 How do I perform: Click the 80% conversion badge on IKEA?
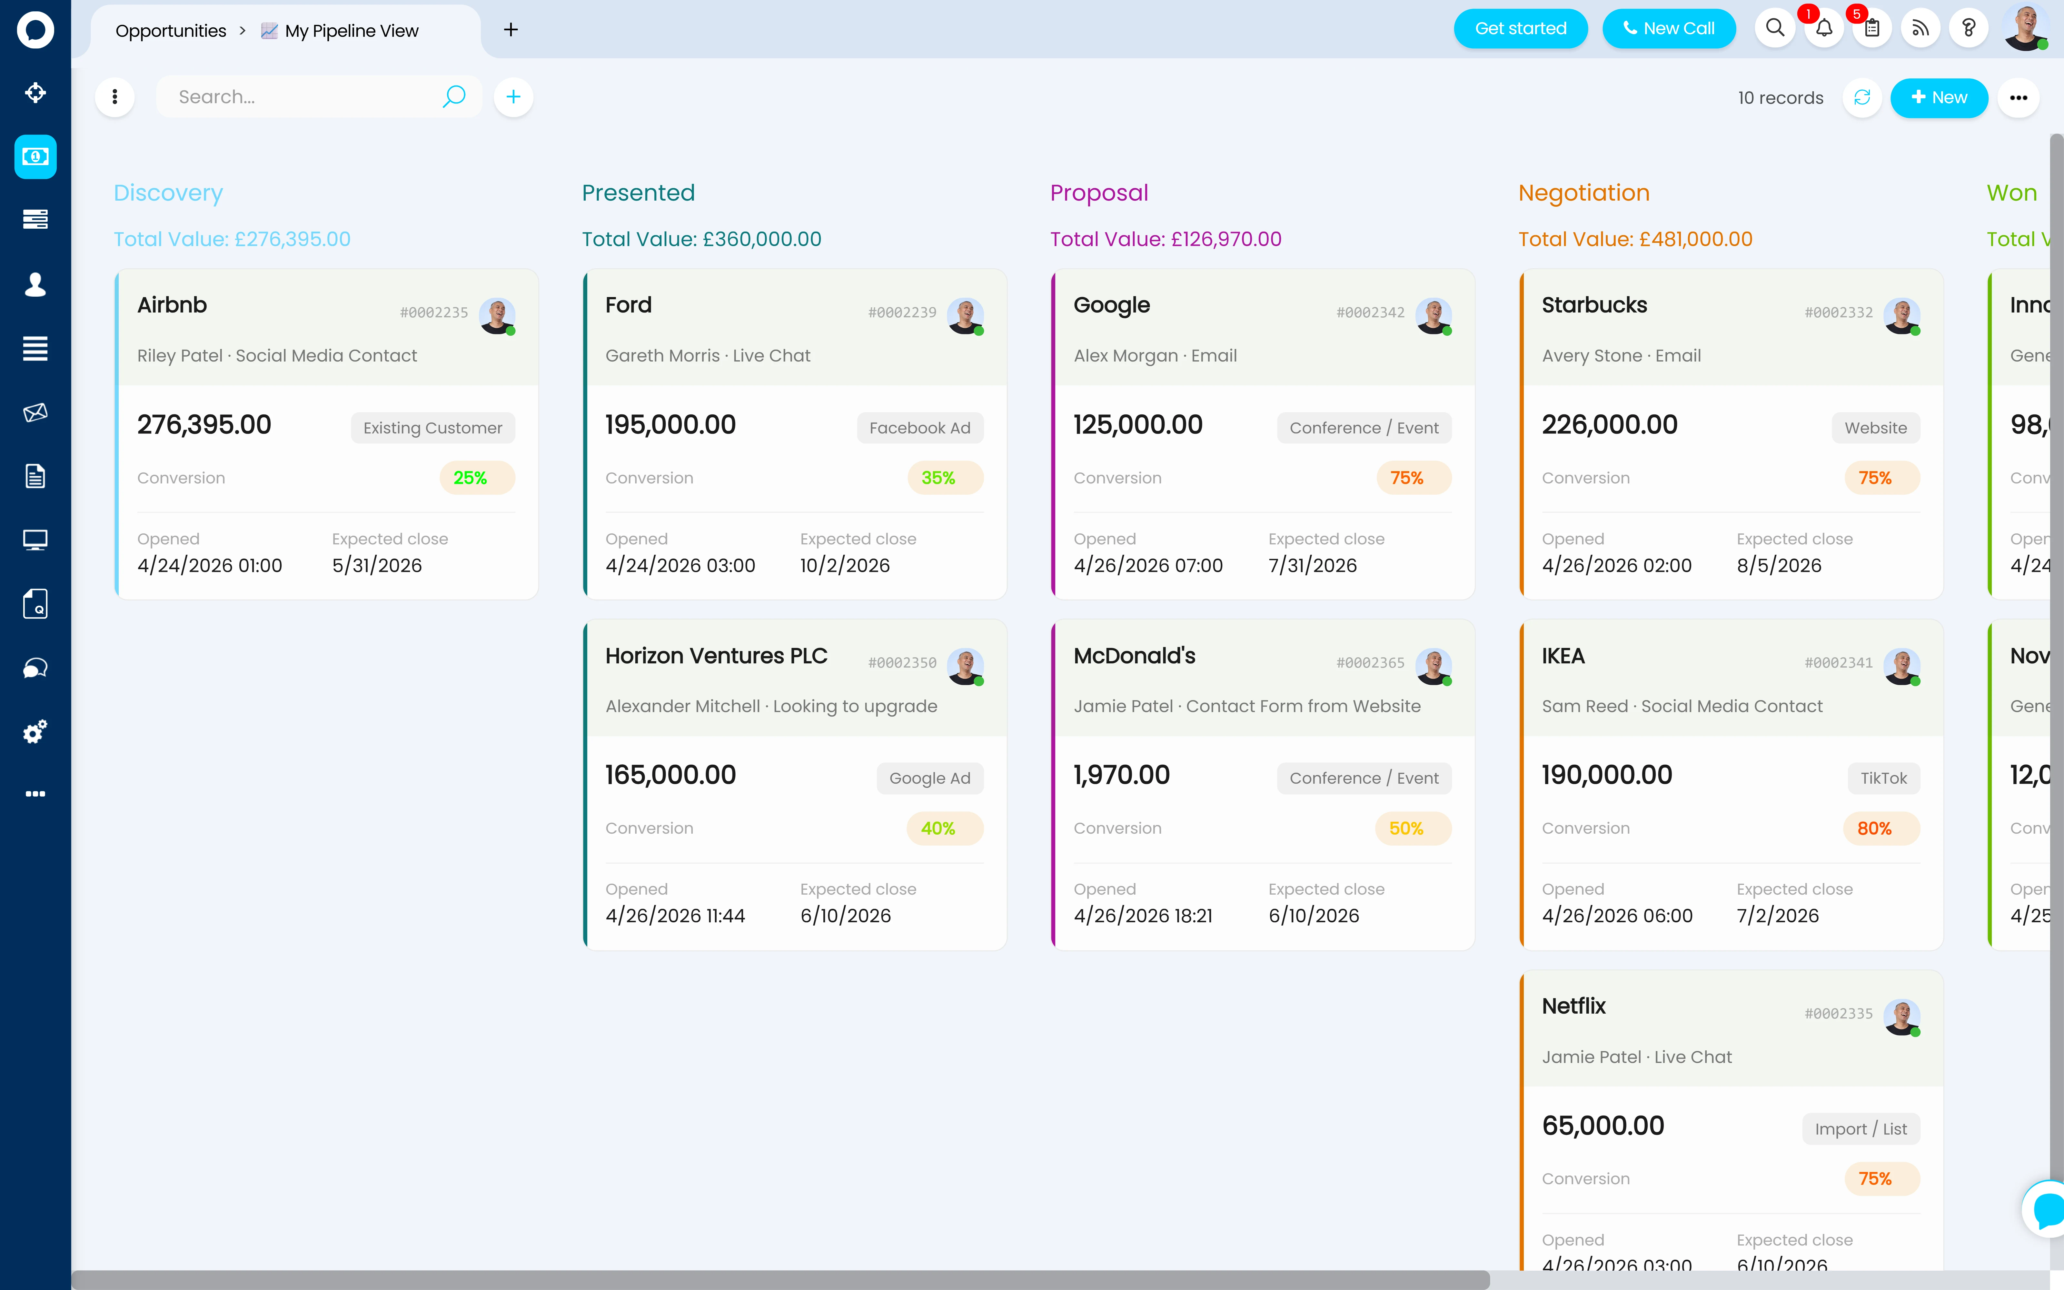(x=1881, y=829)
